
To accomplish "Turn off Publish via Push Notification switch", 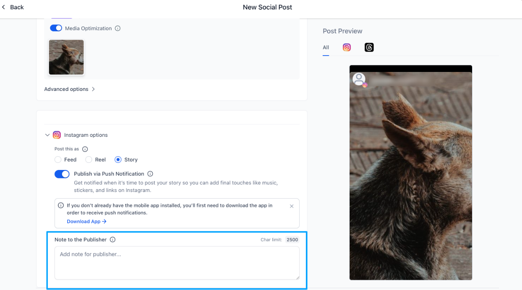I will 62,174.
